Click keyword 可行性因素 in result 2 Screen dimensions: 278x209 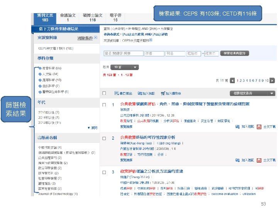coord(145,154)
